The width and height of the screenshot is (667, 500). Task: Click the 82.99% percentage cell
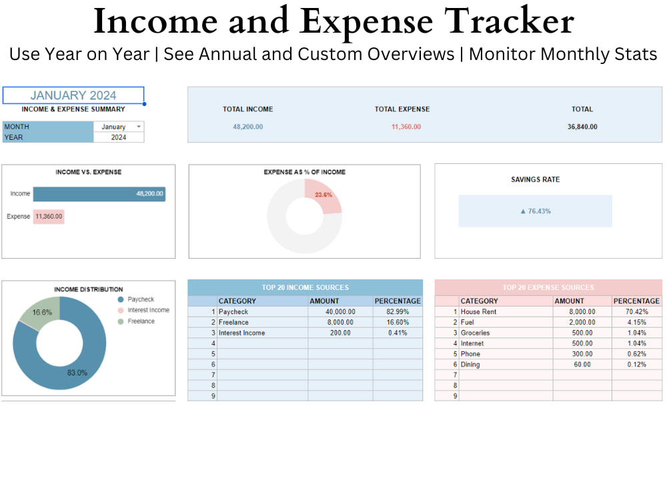coord(398,311)
